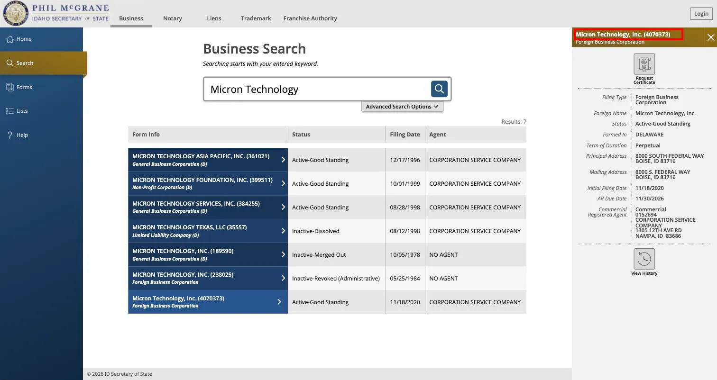Click the Form Info column header

click(208, 135)
